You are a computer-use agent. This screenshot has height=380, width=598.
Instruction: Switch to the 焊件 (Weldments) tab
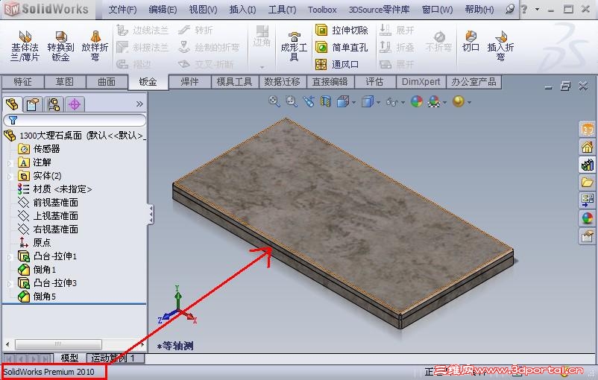click(x=189, y=82)
